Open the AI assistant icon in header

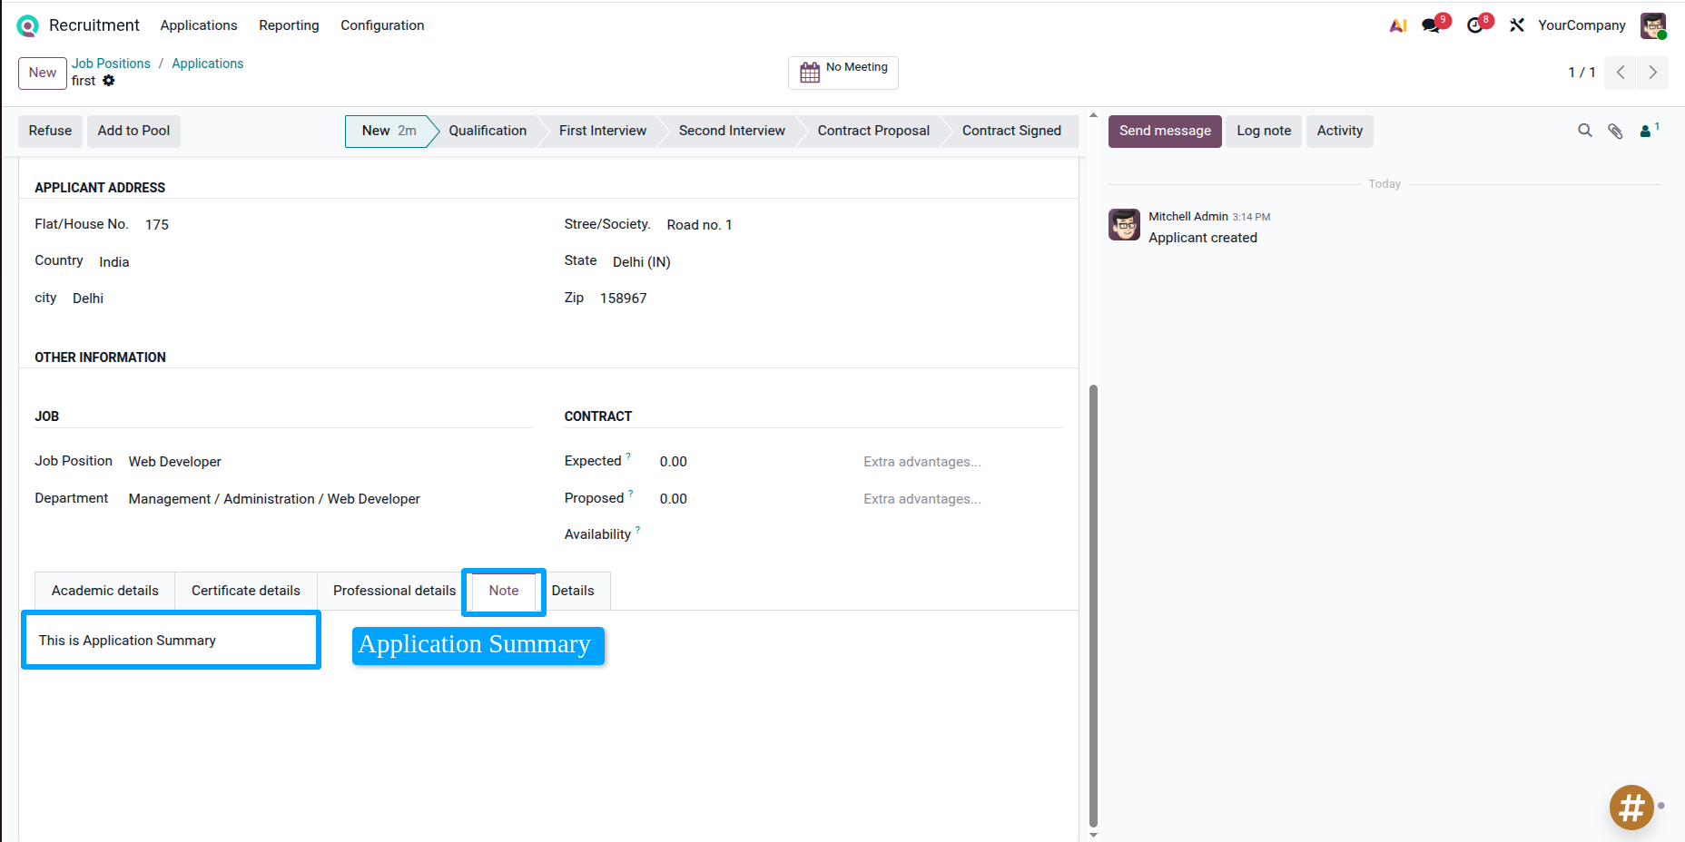click(1398, 25)
